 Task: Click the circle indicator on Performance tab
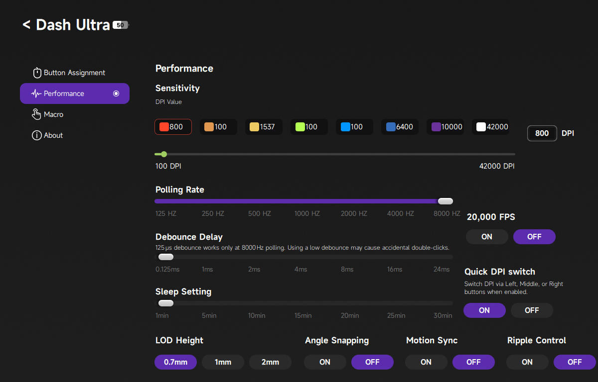click(116, 94)
